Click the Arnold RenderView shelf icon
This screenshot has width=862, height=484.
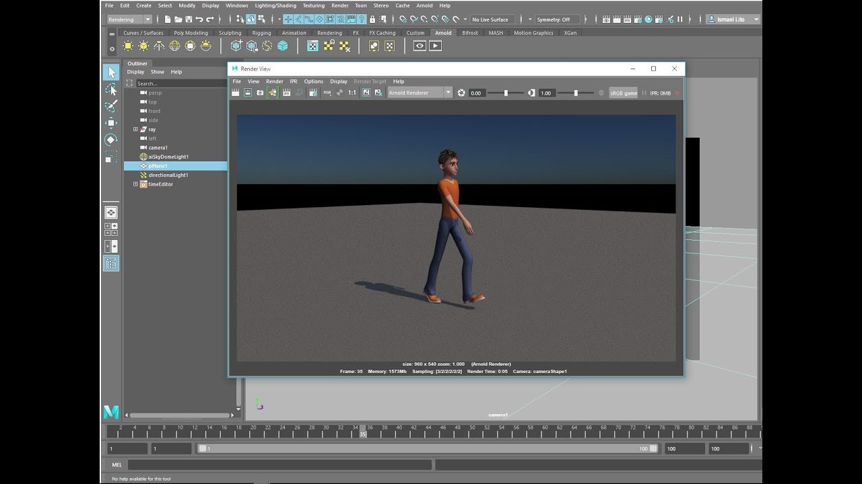[420, 46]
